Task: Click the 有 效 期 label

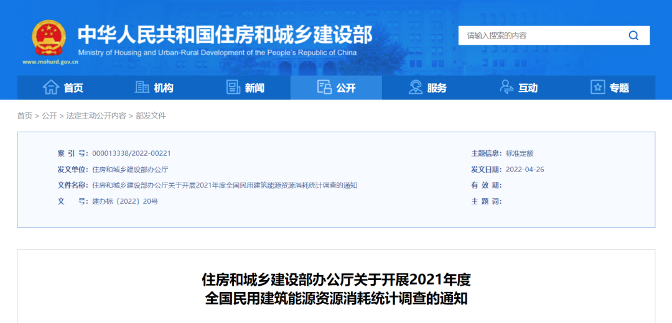Action: pyautogui.click(x=487, y=185)
